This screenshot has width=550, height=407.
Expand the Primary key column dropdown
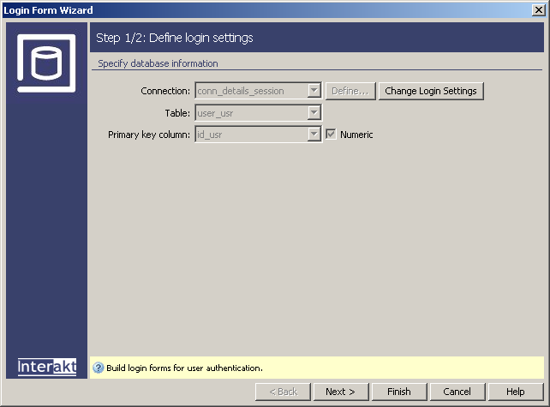[314, 135]
